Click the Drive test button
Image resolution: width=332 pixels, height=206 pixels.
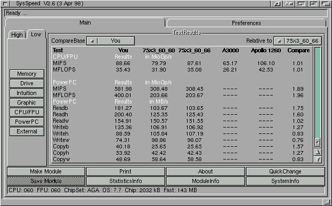click(27, 83)
